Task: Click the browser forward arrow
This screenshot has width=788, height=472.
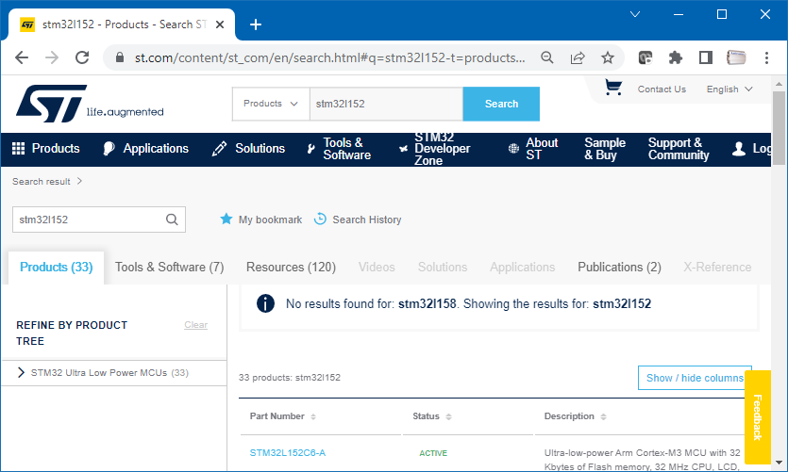Action: (x=52, y=57)
